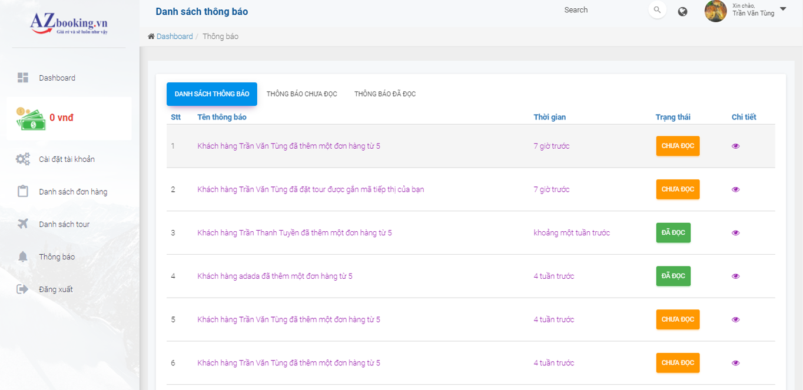Viewport: 803px width, 390px height.
Task: Click eye icon on row 3 notification
Action: tap(735, 233)
